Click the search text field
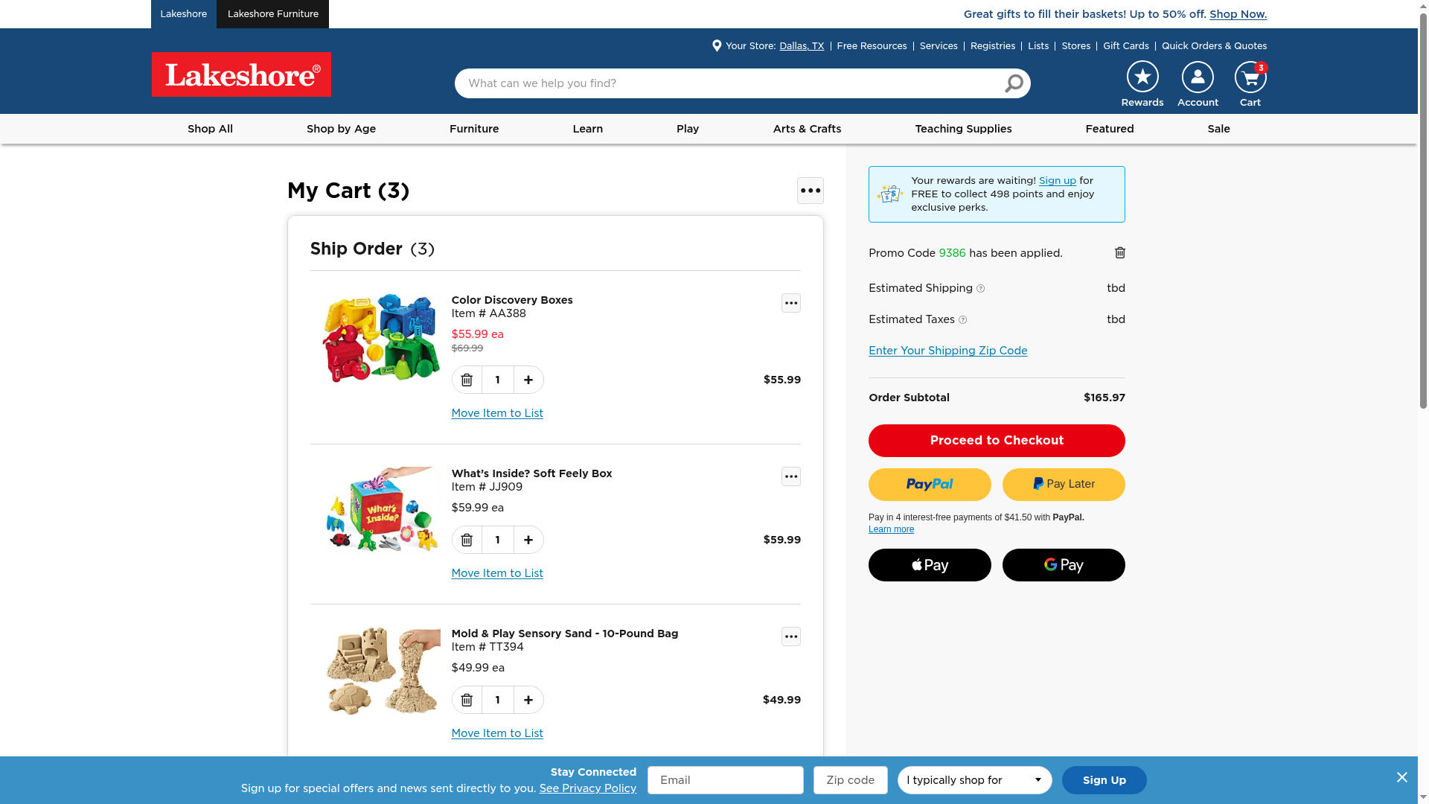 [x=729, y=83]
